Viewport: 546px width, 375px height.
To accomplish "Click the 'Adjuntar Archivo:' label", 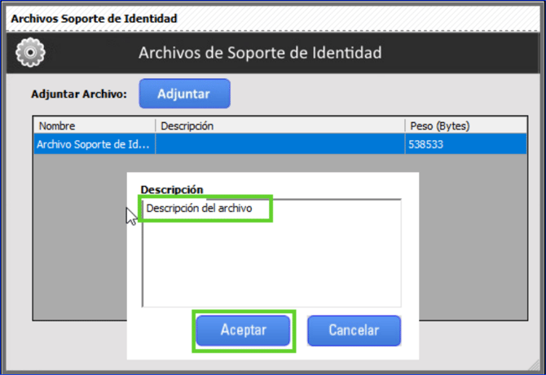I will click(79, 94).
